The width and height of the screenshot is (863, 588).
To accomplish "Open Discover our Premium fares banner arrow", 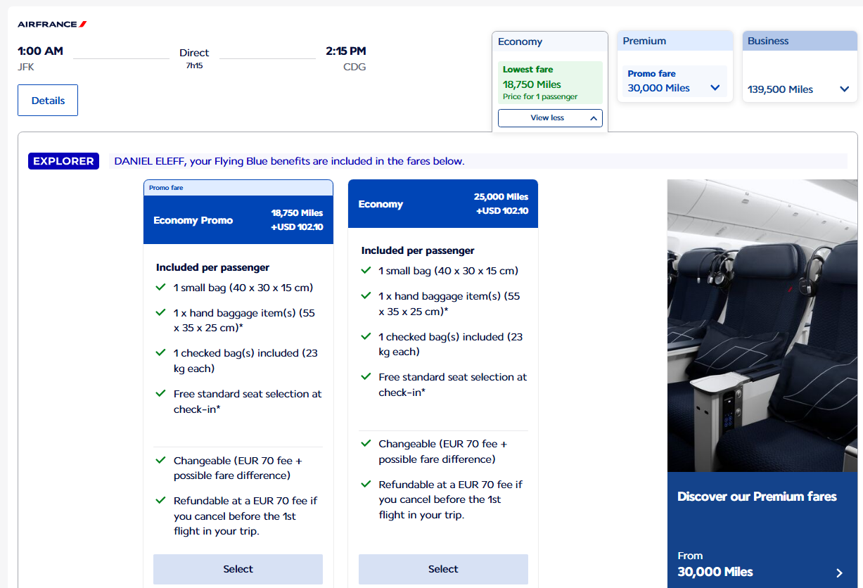I will point(839,573).
